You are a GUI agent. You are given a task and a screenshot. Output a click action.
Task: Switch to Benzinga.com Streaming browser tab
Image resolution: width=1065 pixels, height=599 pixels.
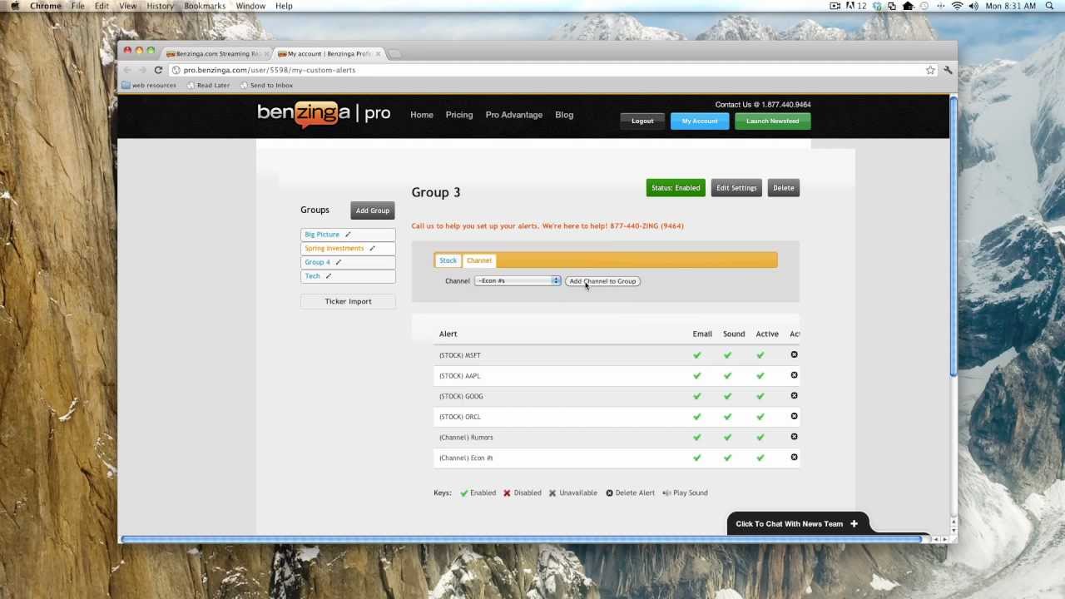pos(217,54)
